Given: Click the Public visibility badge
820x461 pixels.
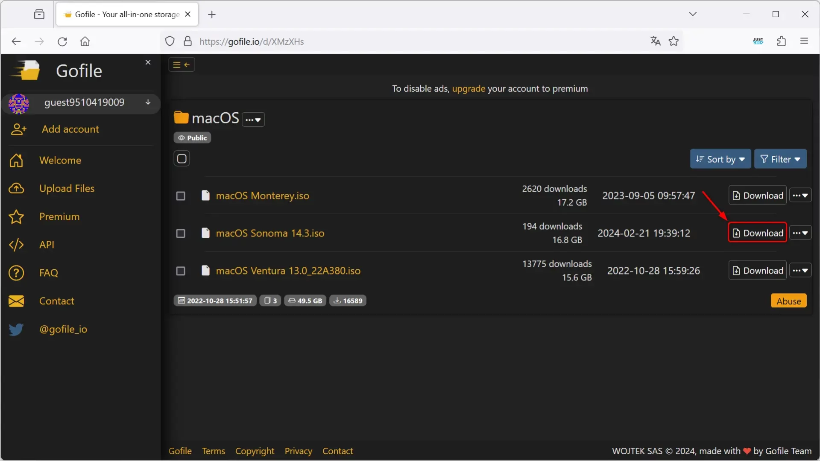Looking at the screenshot, I should coord(192,138).
